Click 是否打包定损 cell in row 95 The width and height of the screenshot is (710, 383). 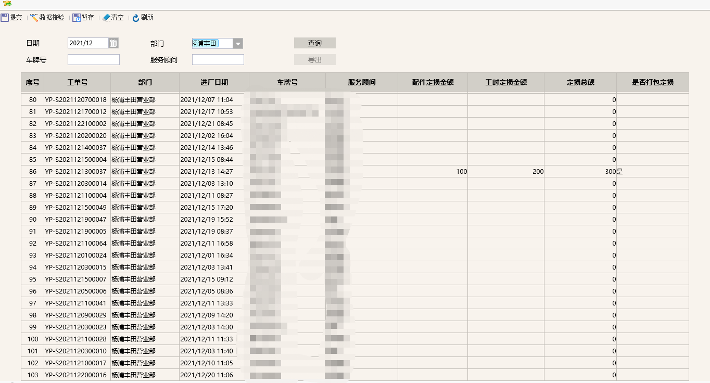(x=653, y=279)
